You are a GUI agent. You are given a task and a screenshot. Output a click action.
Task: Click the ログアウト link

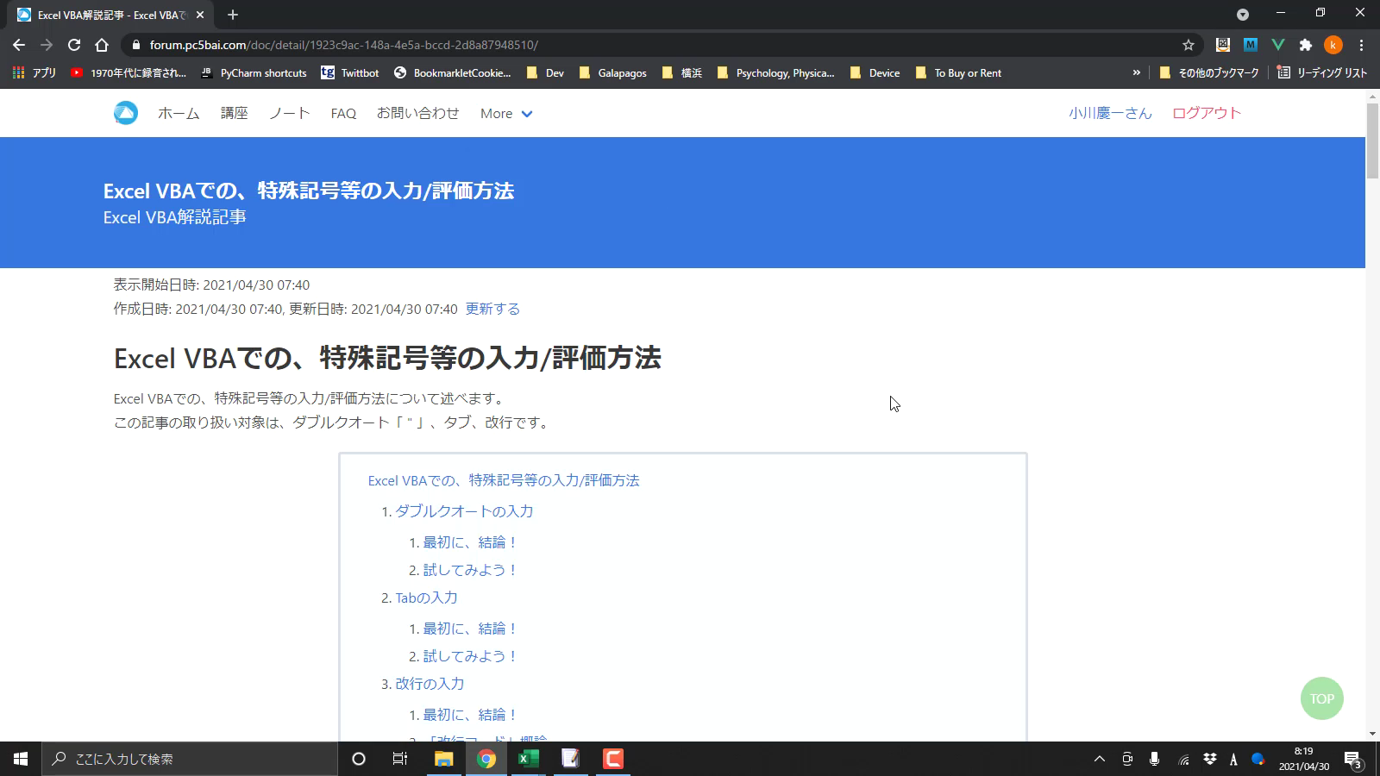pyautogui.click(x=1206, y=113)
